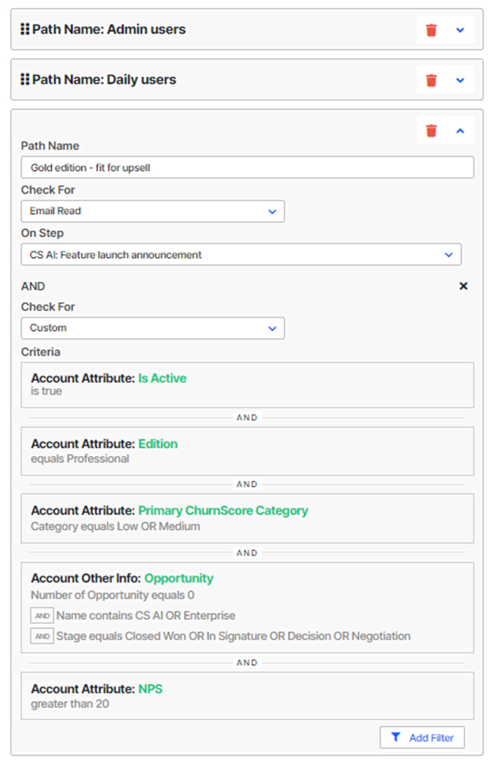Click the 'greater than 20' text
491x763 pixels.
(70, 704)
